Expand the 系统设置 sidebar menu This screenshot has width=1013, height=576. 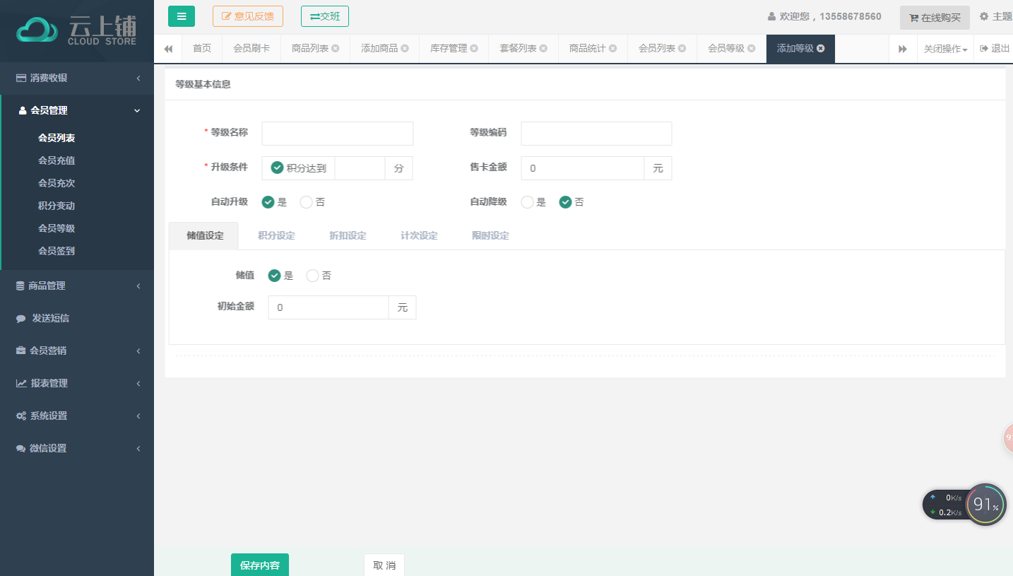pos(77,416)
